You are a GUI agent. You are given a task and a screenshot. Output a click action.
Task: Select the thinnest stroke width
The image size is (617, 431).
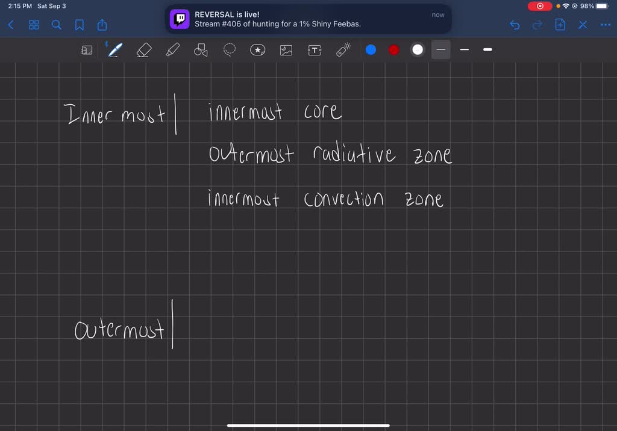(x=441, y=50)
